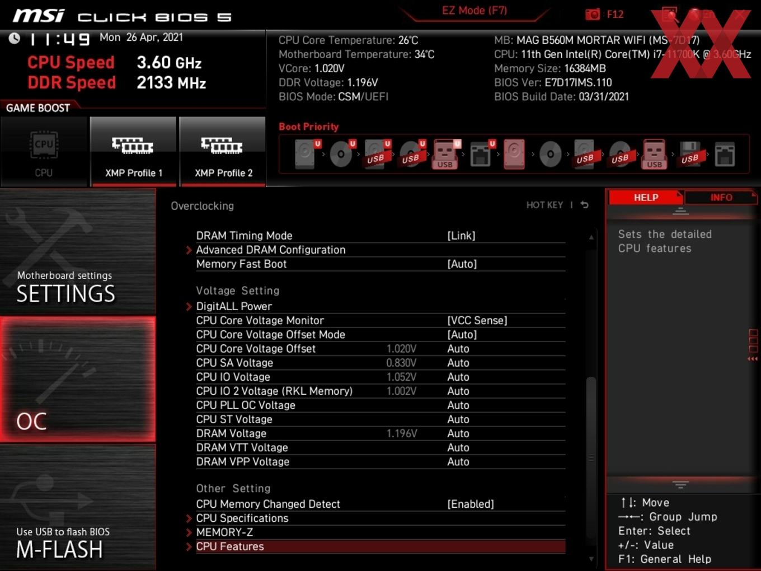Click the 'Mon 26 Apr, 2021' date
Viewport: 761px width, 571px height.
pyautogui.click(x=141, y=38)
